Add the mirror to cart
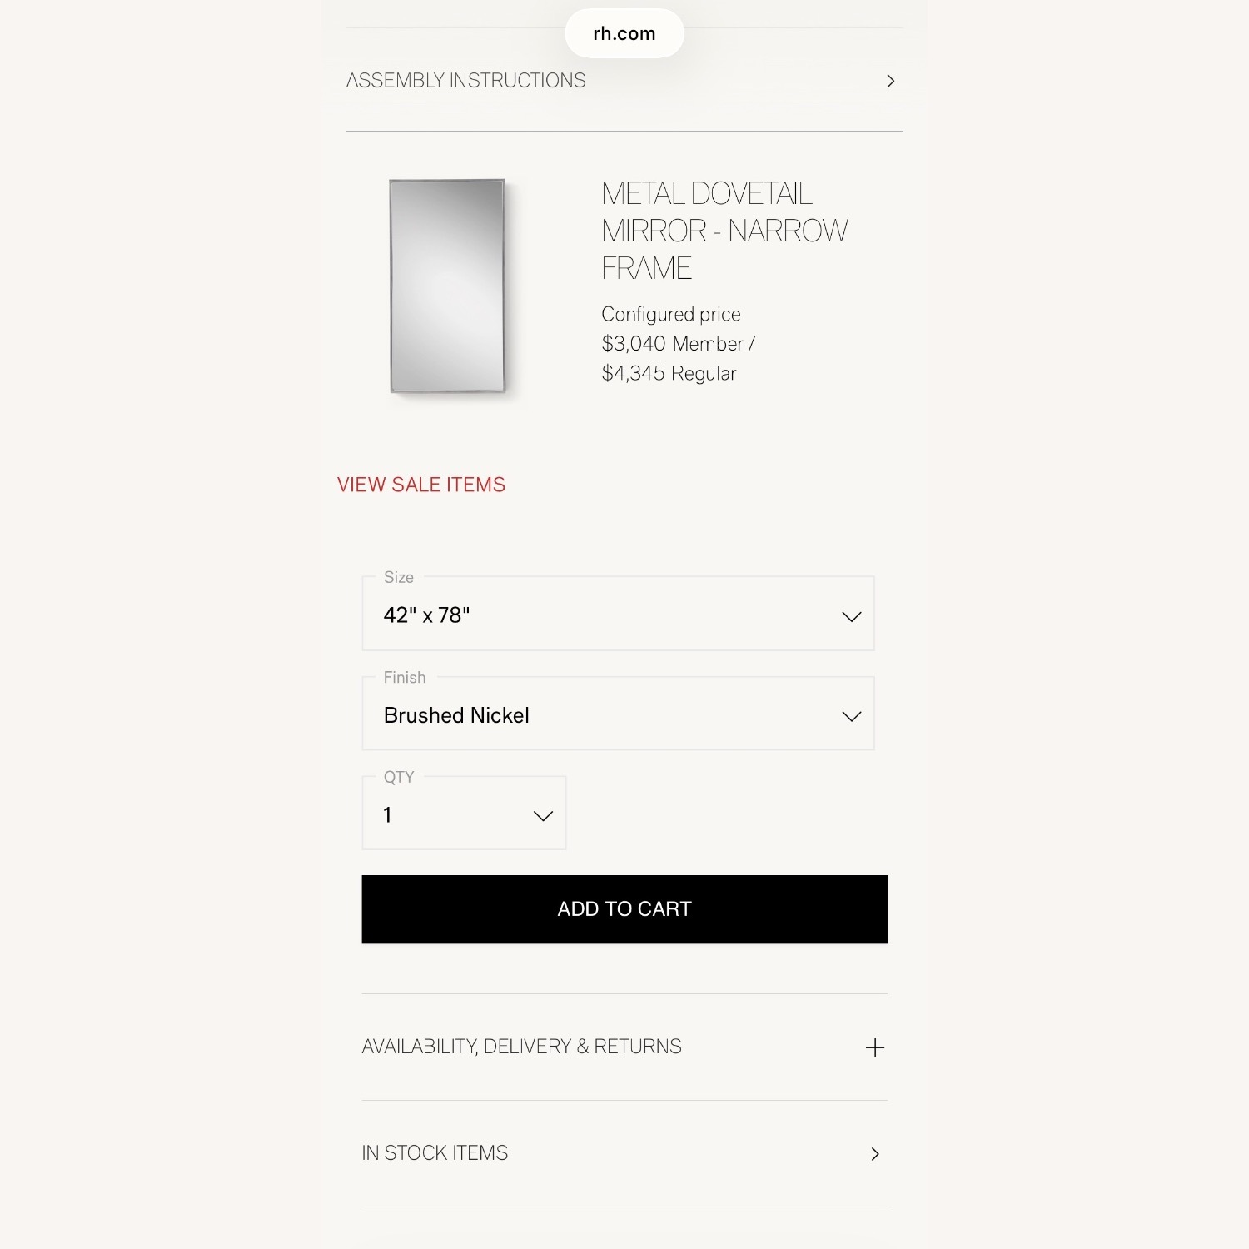 click(624, 908)
